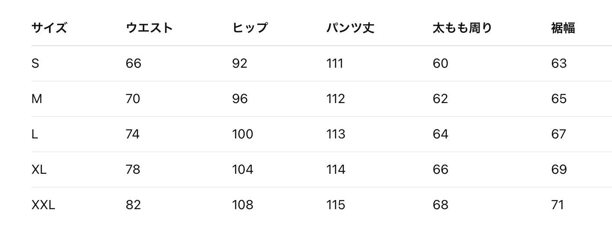This screenshot has width=612, height=229.
Task: Select hem width 67 in the L row
Action: click(559, 135)
